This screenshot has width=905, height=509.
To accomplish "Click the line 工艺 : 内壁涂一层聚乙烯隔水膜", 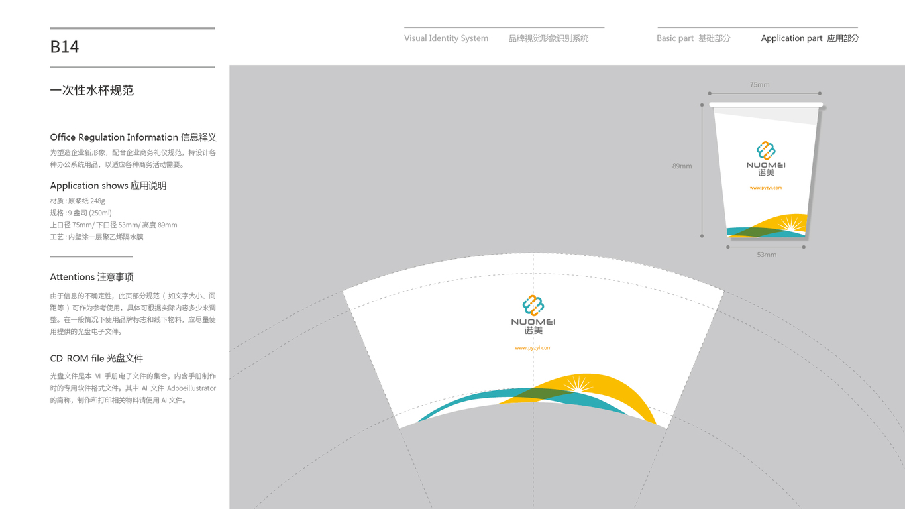I will [97, 237].
